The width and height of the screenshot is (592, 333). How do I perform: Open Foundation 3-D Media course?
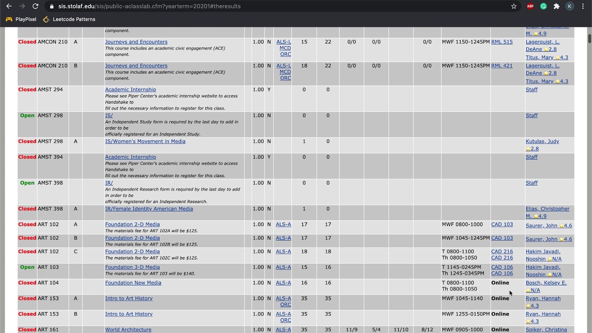pos(132,267)
